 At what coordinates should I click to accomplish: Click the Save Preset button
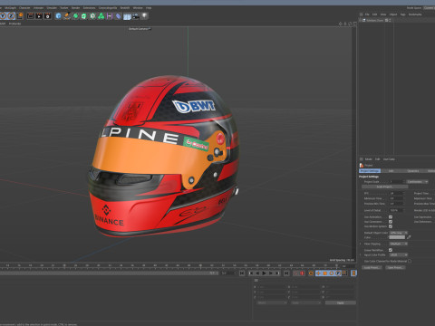pyautogui.click(x=395, y=267)
